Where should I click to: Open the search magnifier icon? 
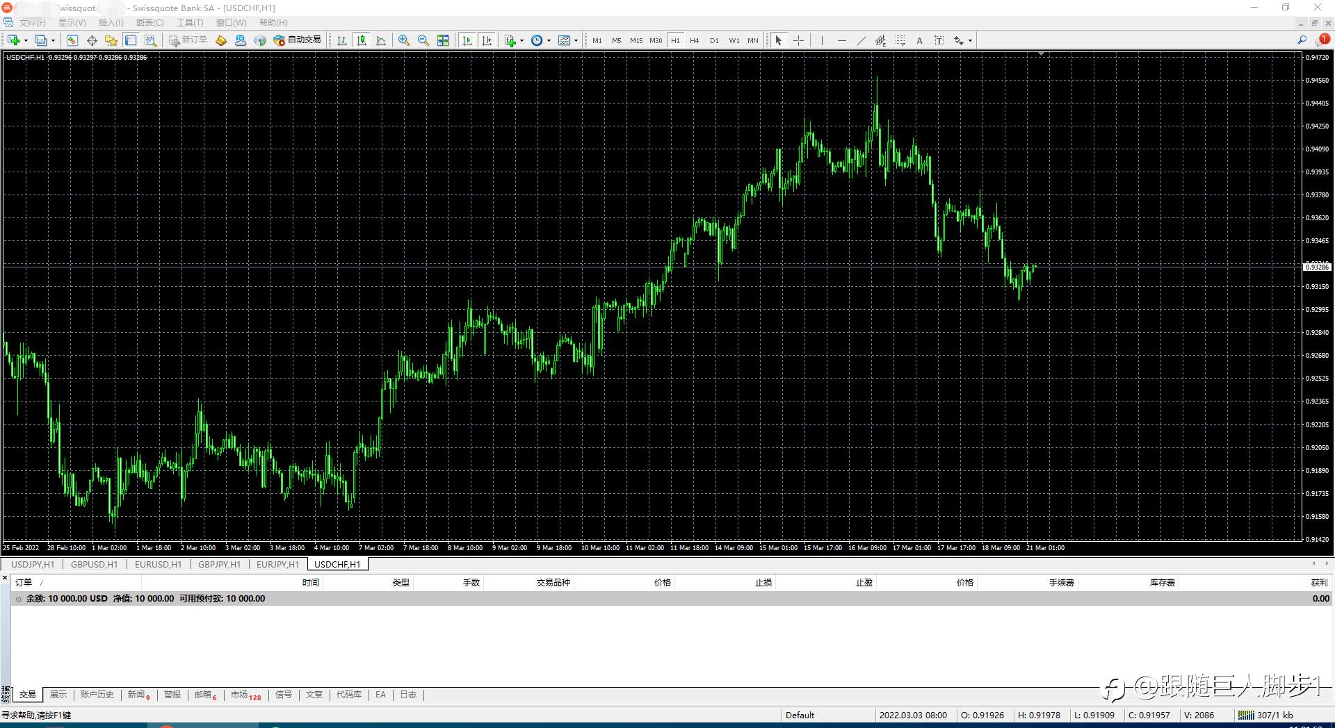pos(1302,40)
